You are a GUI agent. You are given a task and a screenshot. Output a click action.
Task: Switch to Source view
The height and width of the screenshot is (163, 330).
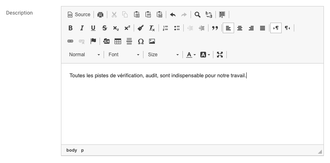[x=79, y=15]
